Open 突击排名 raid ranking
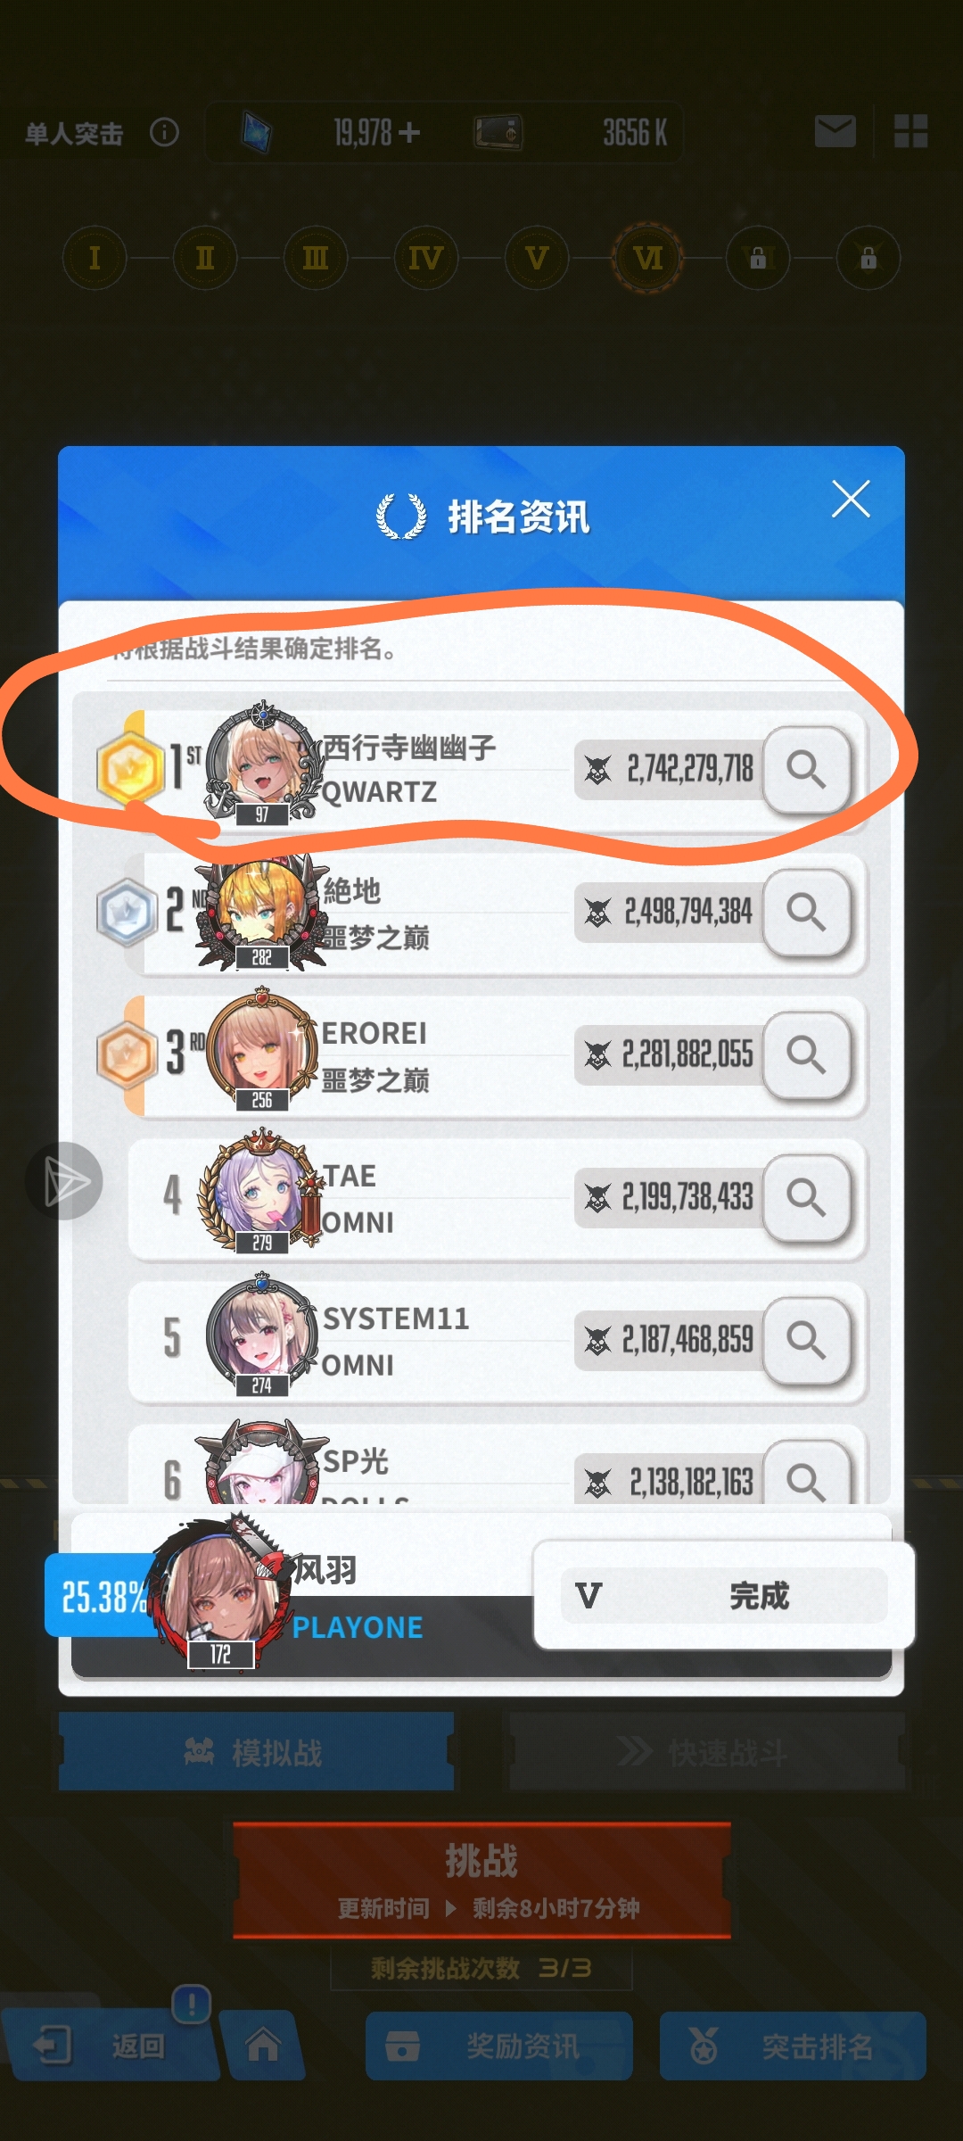 793,2046
